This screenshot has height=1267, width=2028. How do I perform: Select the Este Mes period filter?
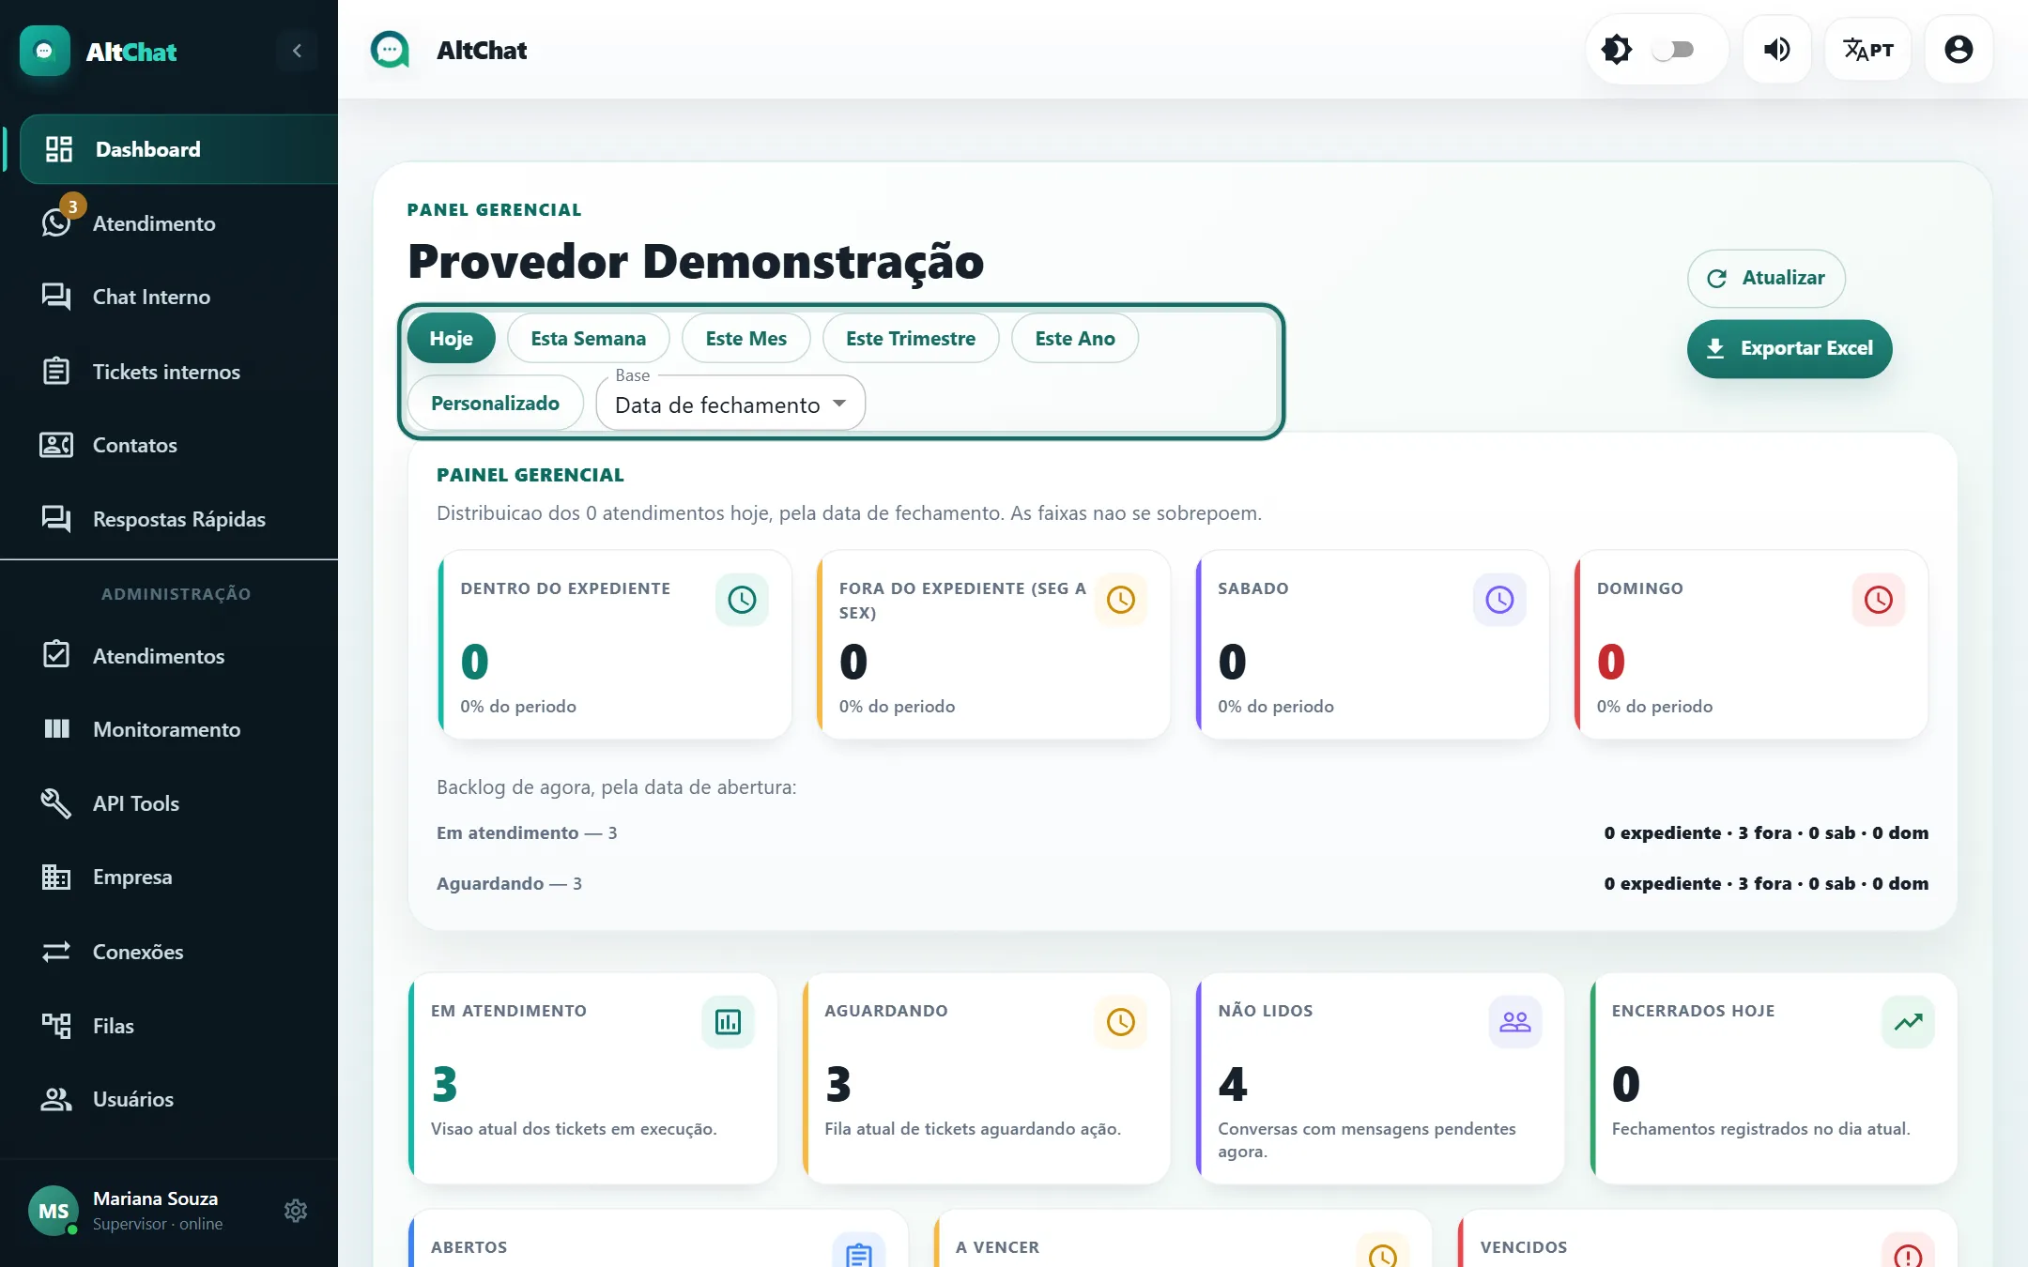pyautogui.click(x=745, y=338)
